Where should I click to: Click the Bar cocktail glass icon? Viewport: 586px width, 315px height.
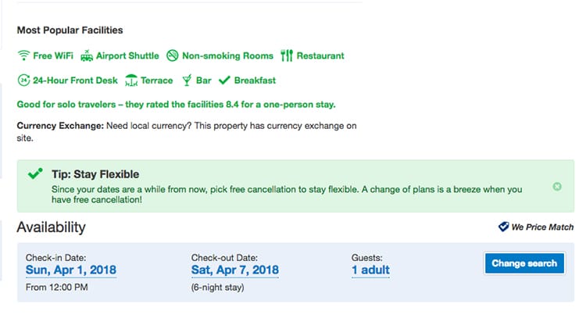pyautogui.click(x=187, y=80)
